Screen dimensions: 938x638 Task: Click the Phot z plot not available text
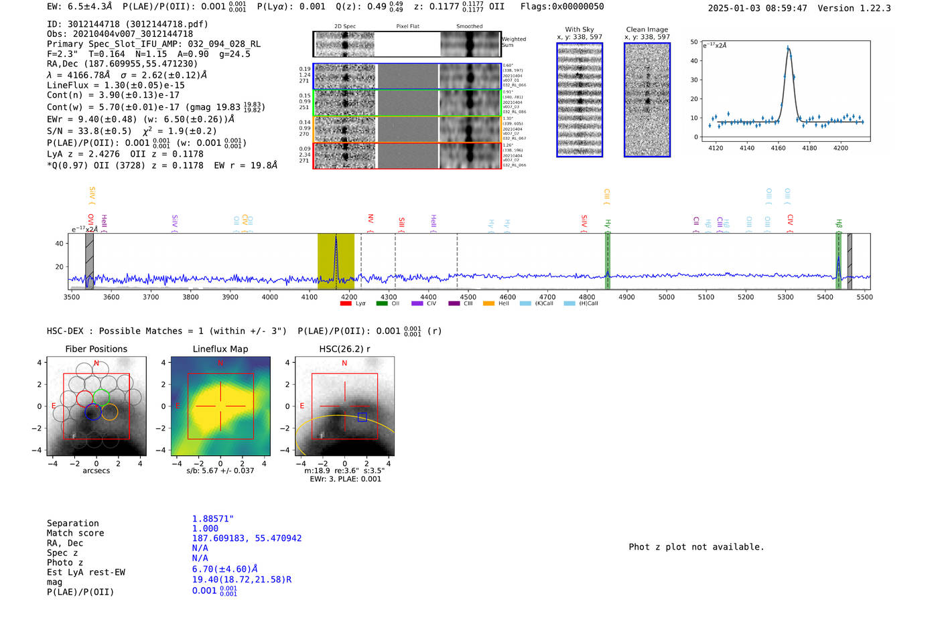click(x=696, y=547)
